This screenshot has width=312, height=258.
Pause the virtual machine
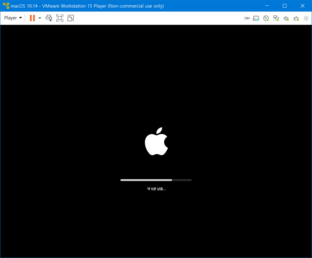32,18
